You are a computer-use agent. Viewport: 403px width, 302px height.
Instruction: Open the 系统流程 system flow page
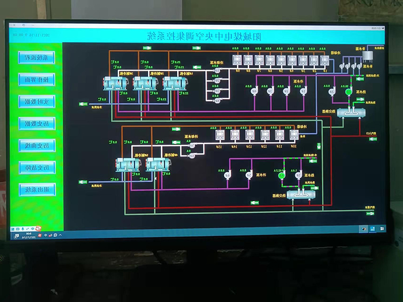pyautogui.click(x=37, y=57)
